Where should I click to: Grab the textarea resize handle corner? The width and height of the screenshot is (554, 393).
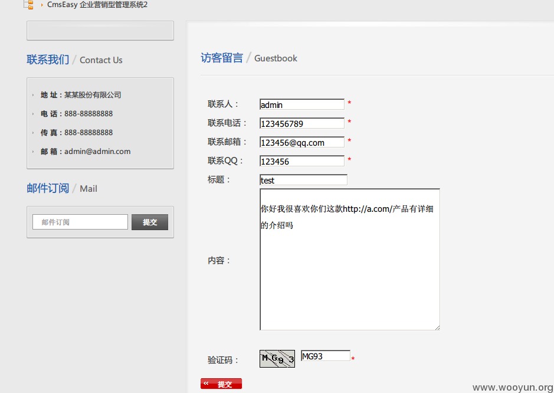pos(437,327)
